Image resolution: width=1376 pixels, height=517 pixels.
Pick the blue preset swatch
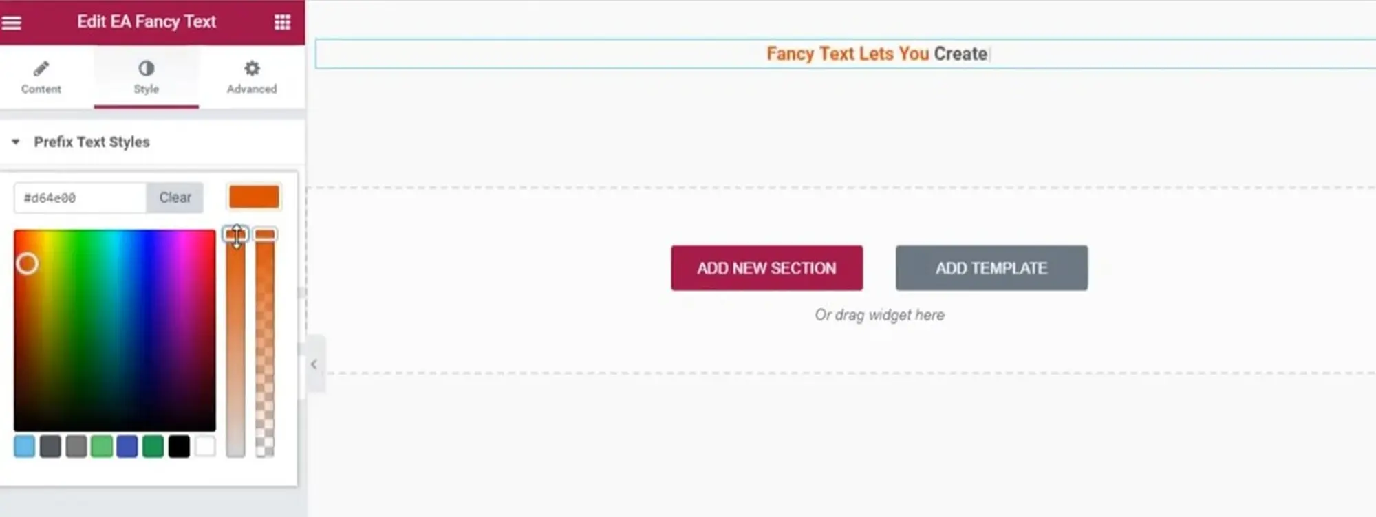[127, 447]
